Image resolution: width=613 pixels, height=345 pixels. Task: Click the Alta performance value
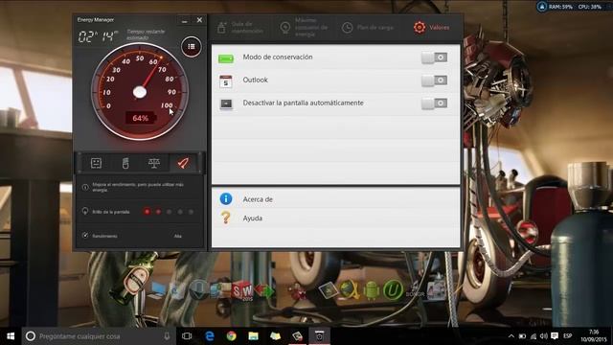177,236
